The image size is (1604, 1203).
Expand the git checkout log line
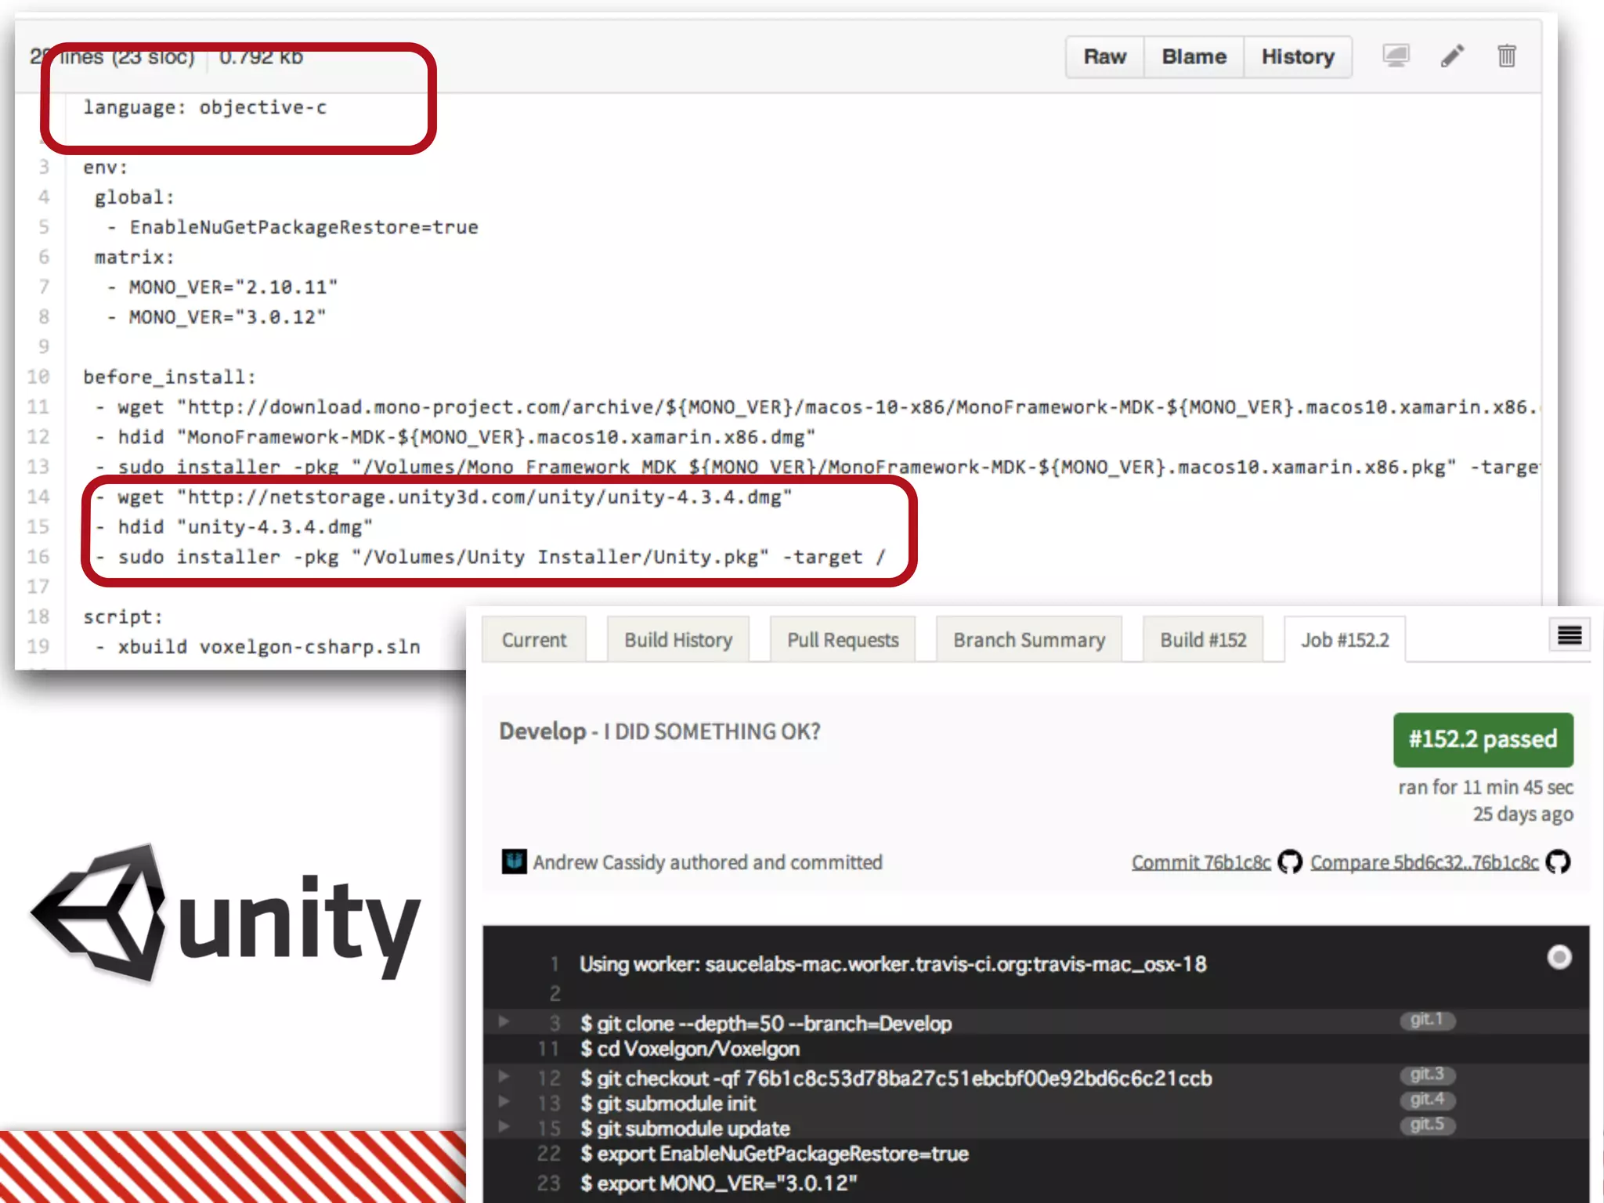click(x=504, y=1076)
